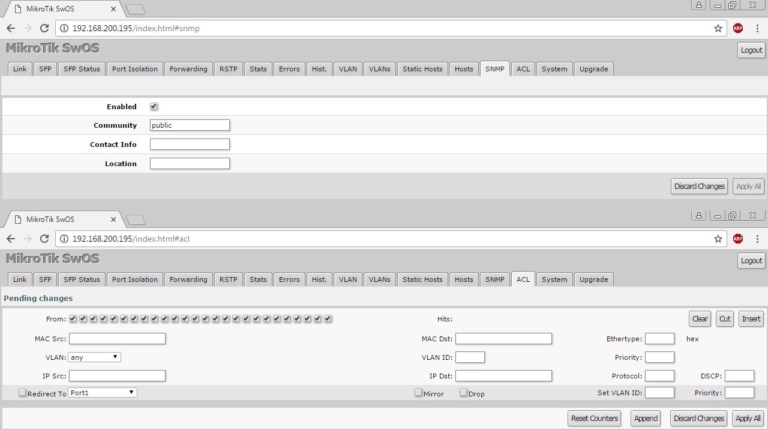The width and height of the screenshot is (768, 430).
Task: Open the VLAN 'any' dropdown
Action: [95, 357]
